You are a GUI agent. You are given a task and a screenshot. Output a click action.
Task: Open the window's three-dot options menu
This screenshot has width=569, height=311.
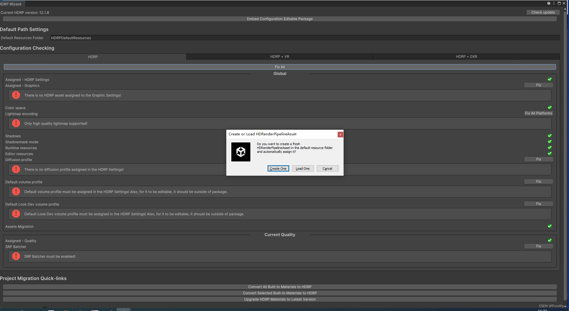coord(554,4)
